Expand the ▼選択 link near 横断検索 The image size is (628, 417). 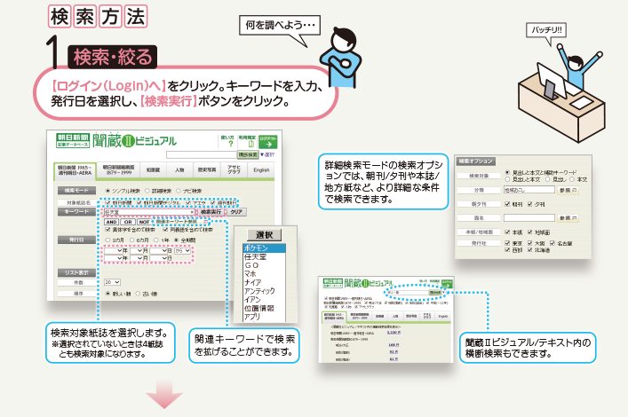(267, 154)
